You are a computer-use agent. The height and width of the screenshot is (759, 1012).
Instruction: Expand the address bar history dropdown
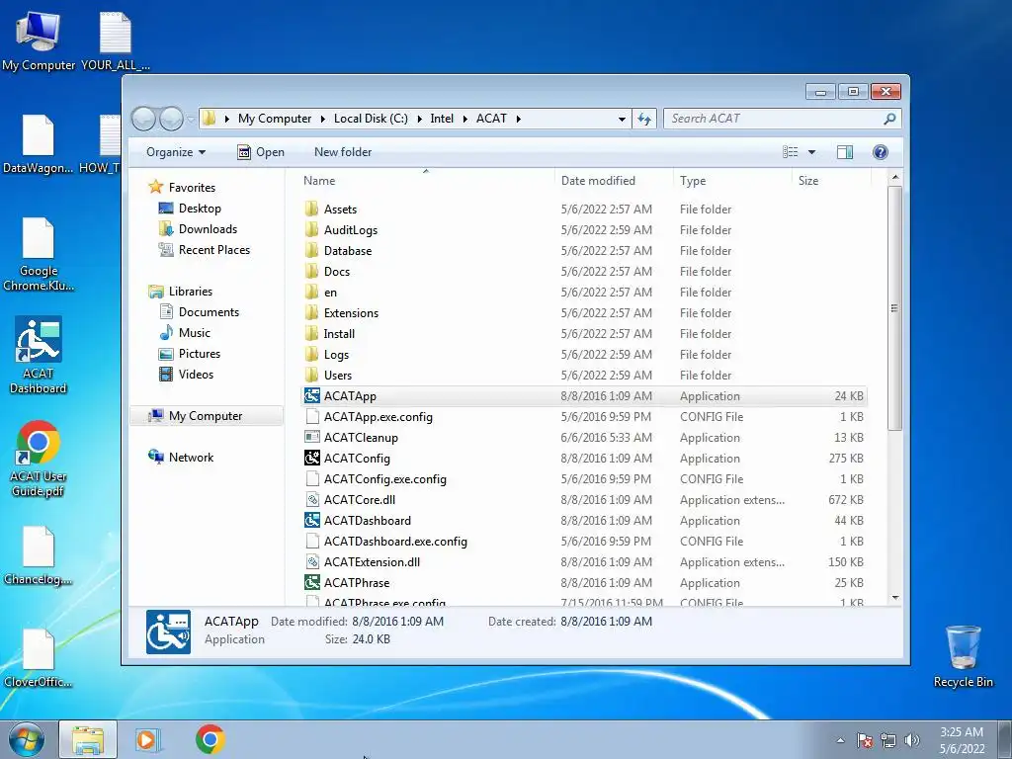[622, 119]
